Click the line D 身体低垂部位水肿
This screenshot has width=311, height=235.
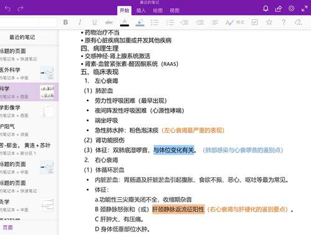tap(123, 229)
